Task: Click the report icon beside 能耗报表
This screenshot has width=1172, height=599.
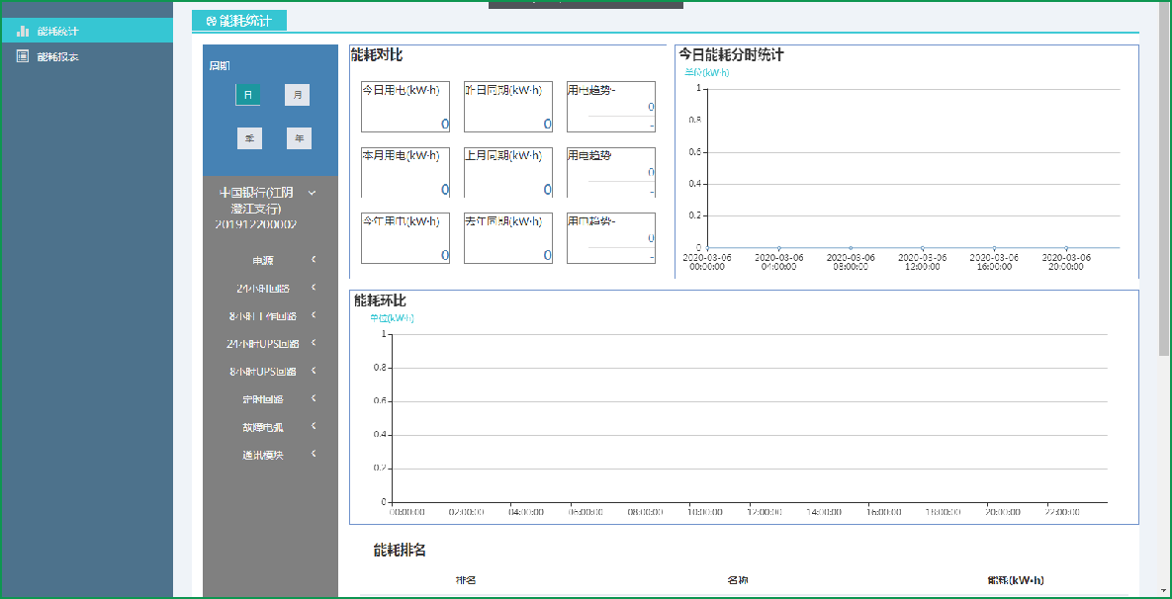Action: 22,56
